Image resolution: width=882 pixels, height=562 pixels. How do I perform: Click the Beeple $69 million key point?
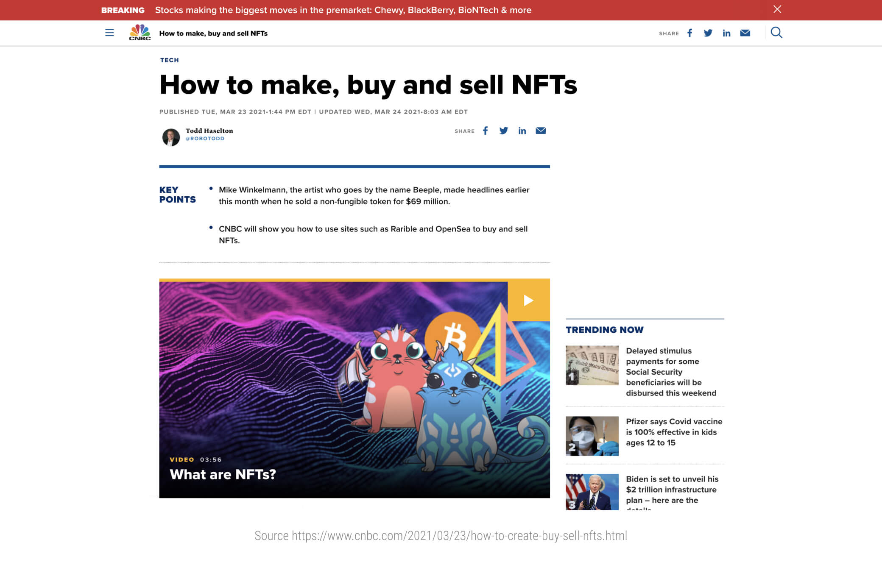click(x=374, y=195)
